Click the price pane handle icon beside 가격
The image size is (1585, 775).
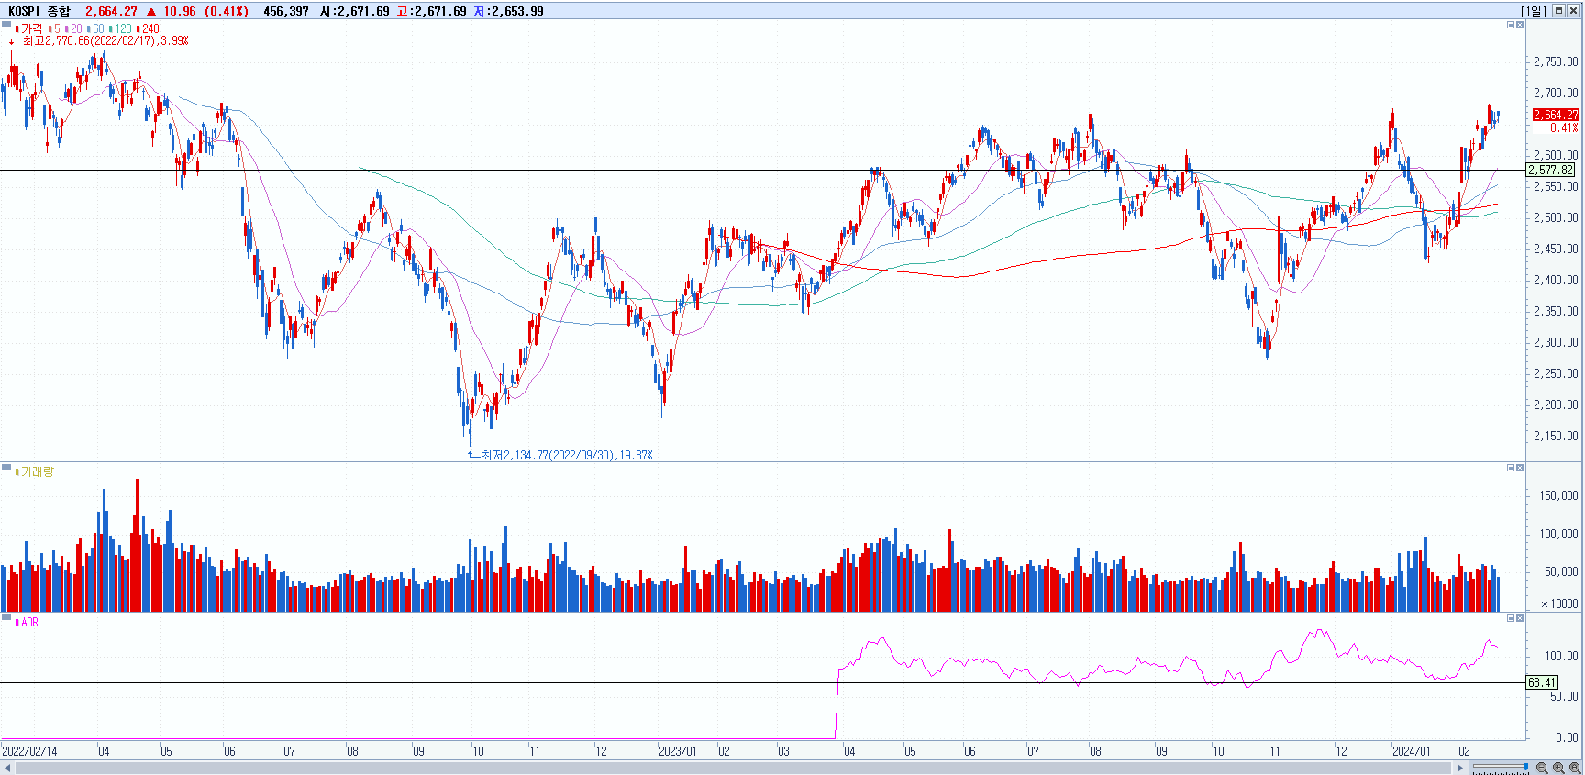(x=6, y=25)
